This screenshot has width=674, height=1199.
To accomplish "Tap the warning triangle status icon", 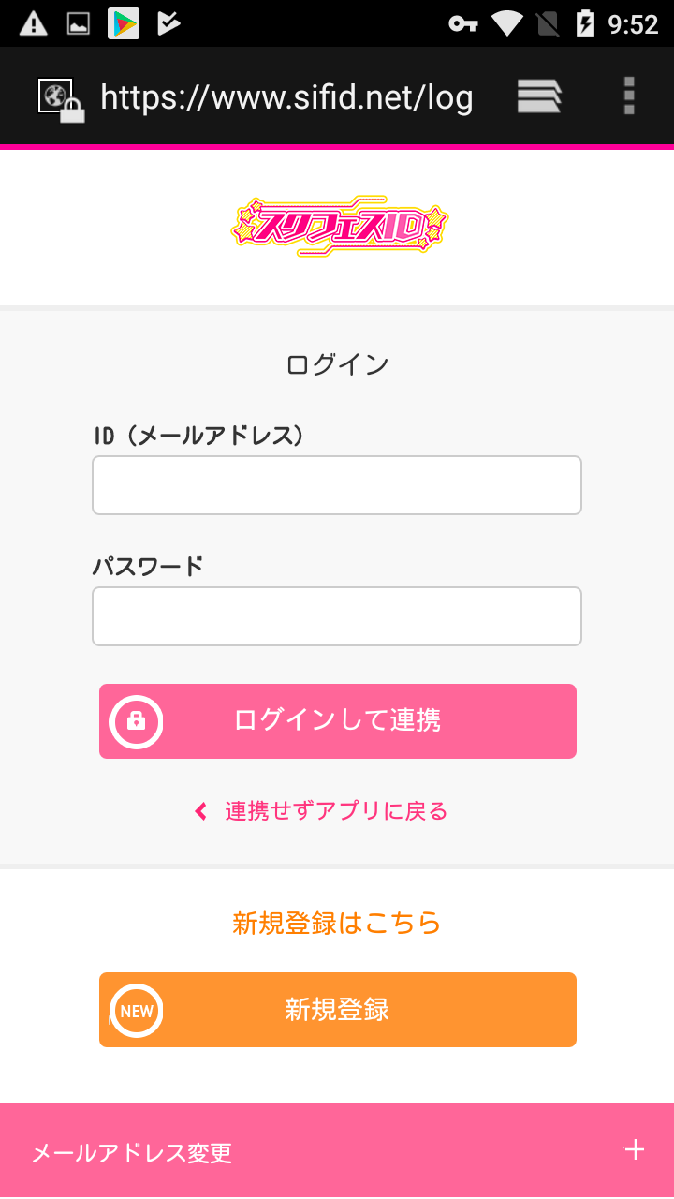I will click(x=34, y=24).
